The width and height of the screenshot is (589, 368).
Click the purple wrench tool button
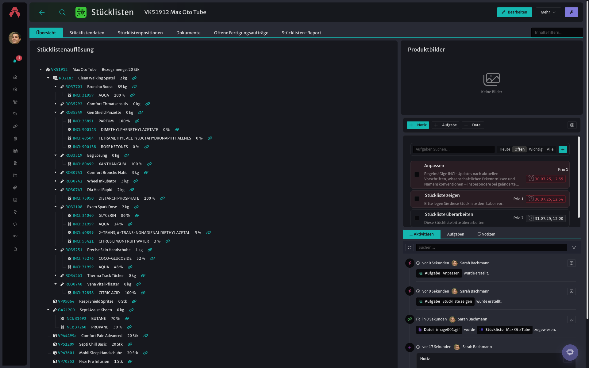click(x=571, y=12)
